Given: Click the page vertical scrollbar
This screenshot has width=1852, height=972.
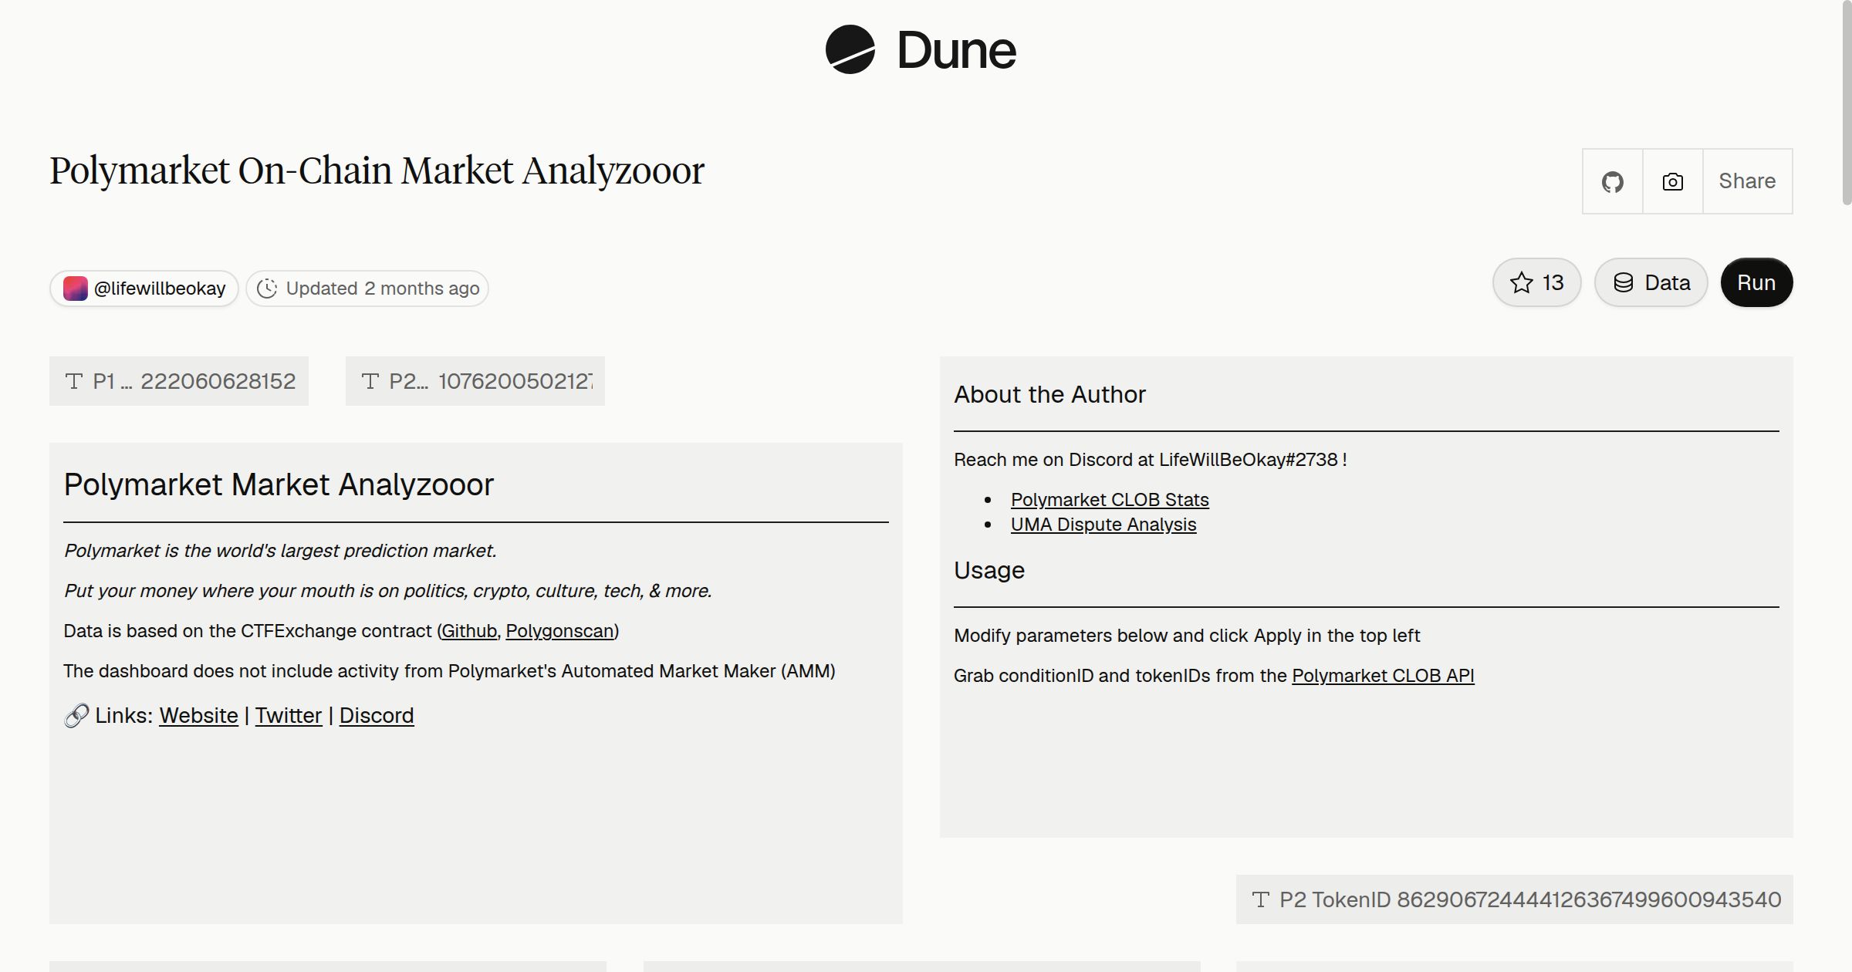Looking at the screenshot, I should coord(1846,104).
